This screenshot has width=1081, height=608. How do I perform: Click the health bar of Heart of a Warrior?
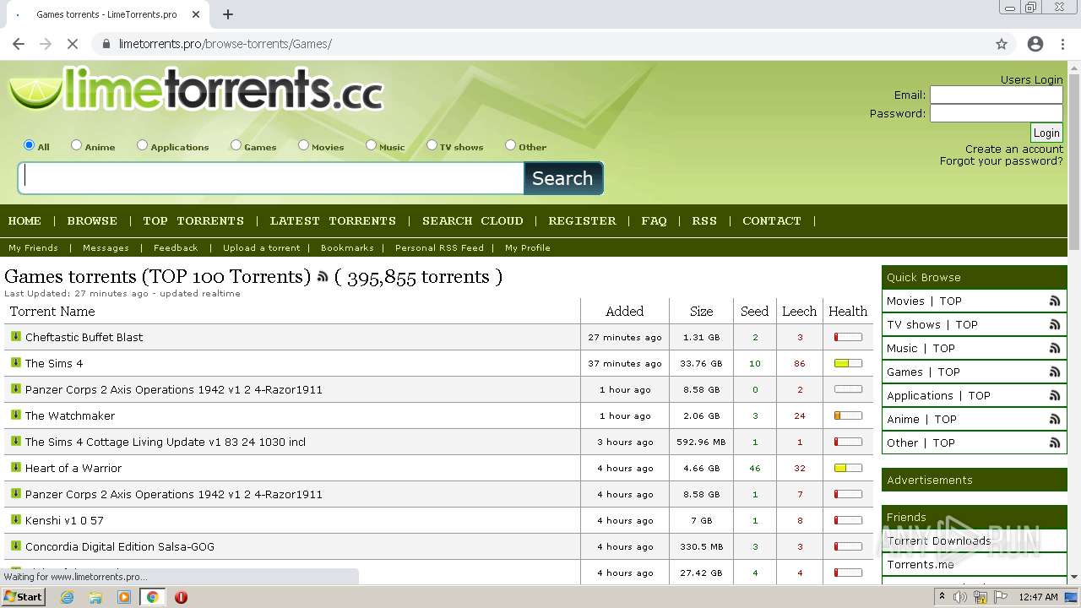pos(848,468)
